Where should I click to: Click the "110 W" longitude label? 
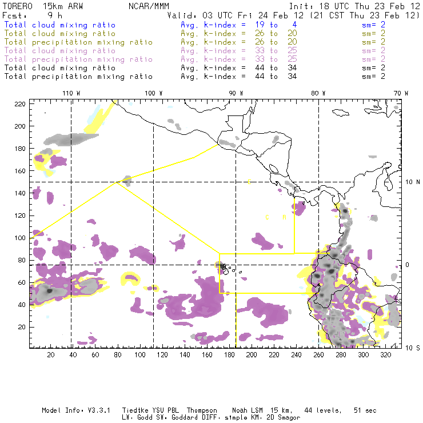[71, 93]
